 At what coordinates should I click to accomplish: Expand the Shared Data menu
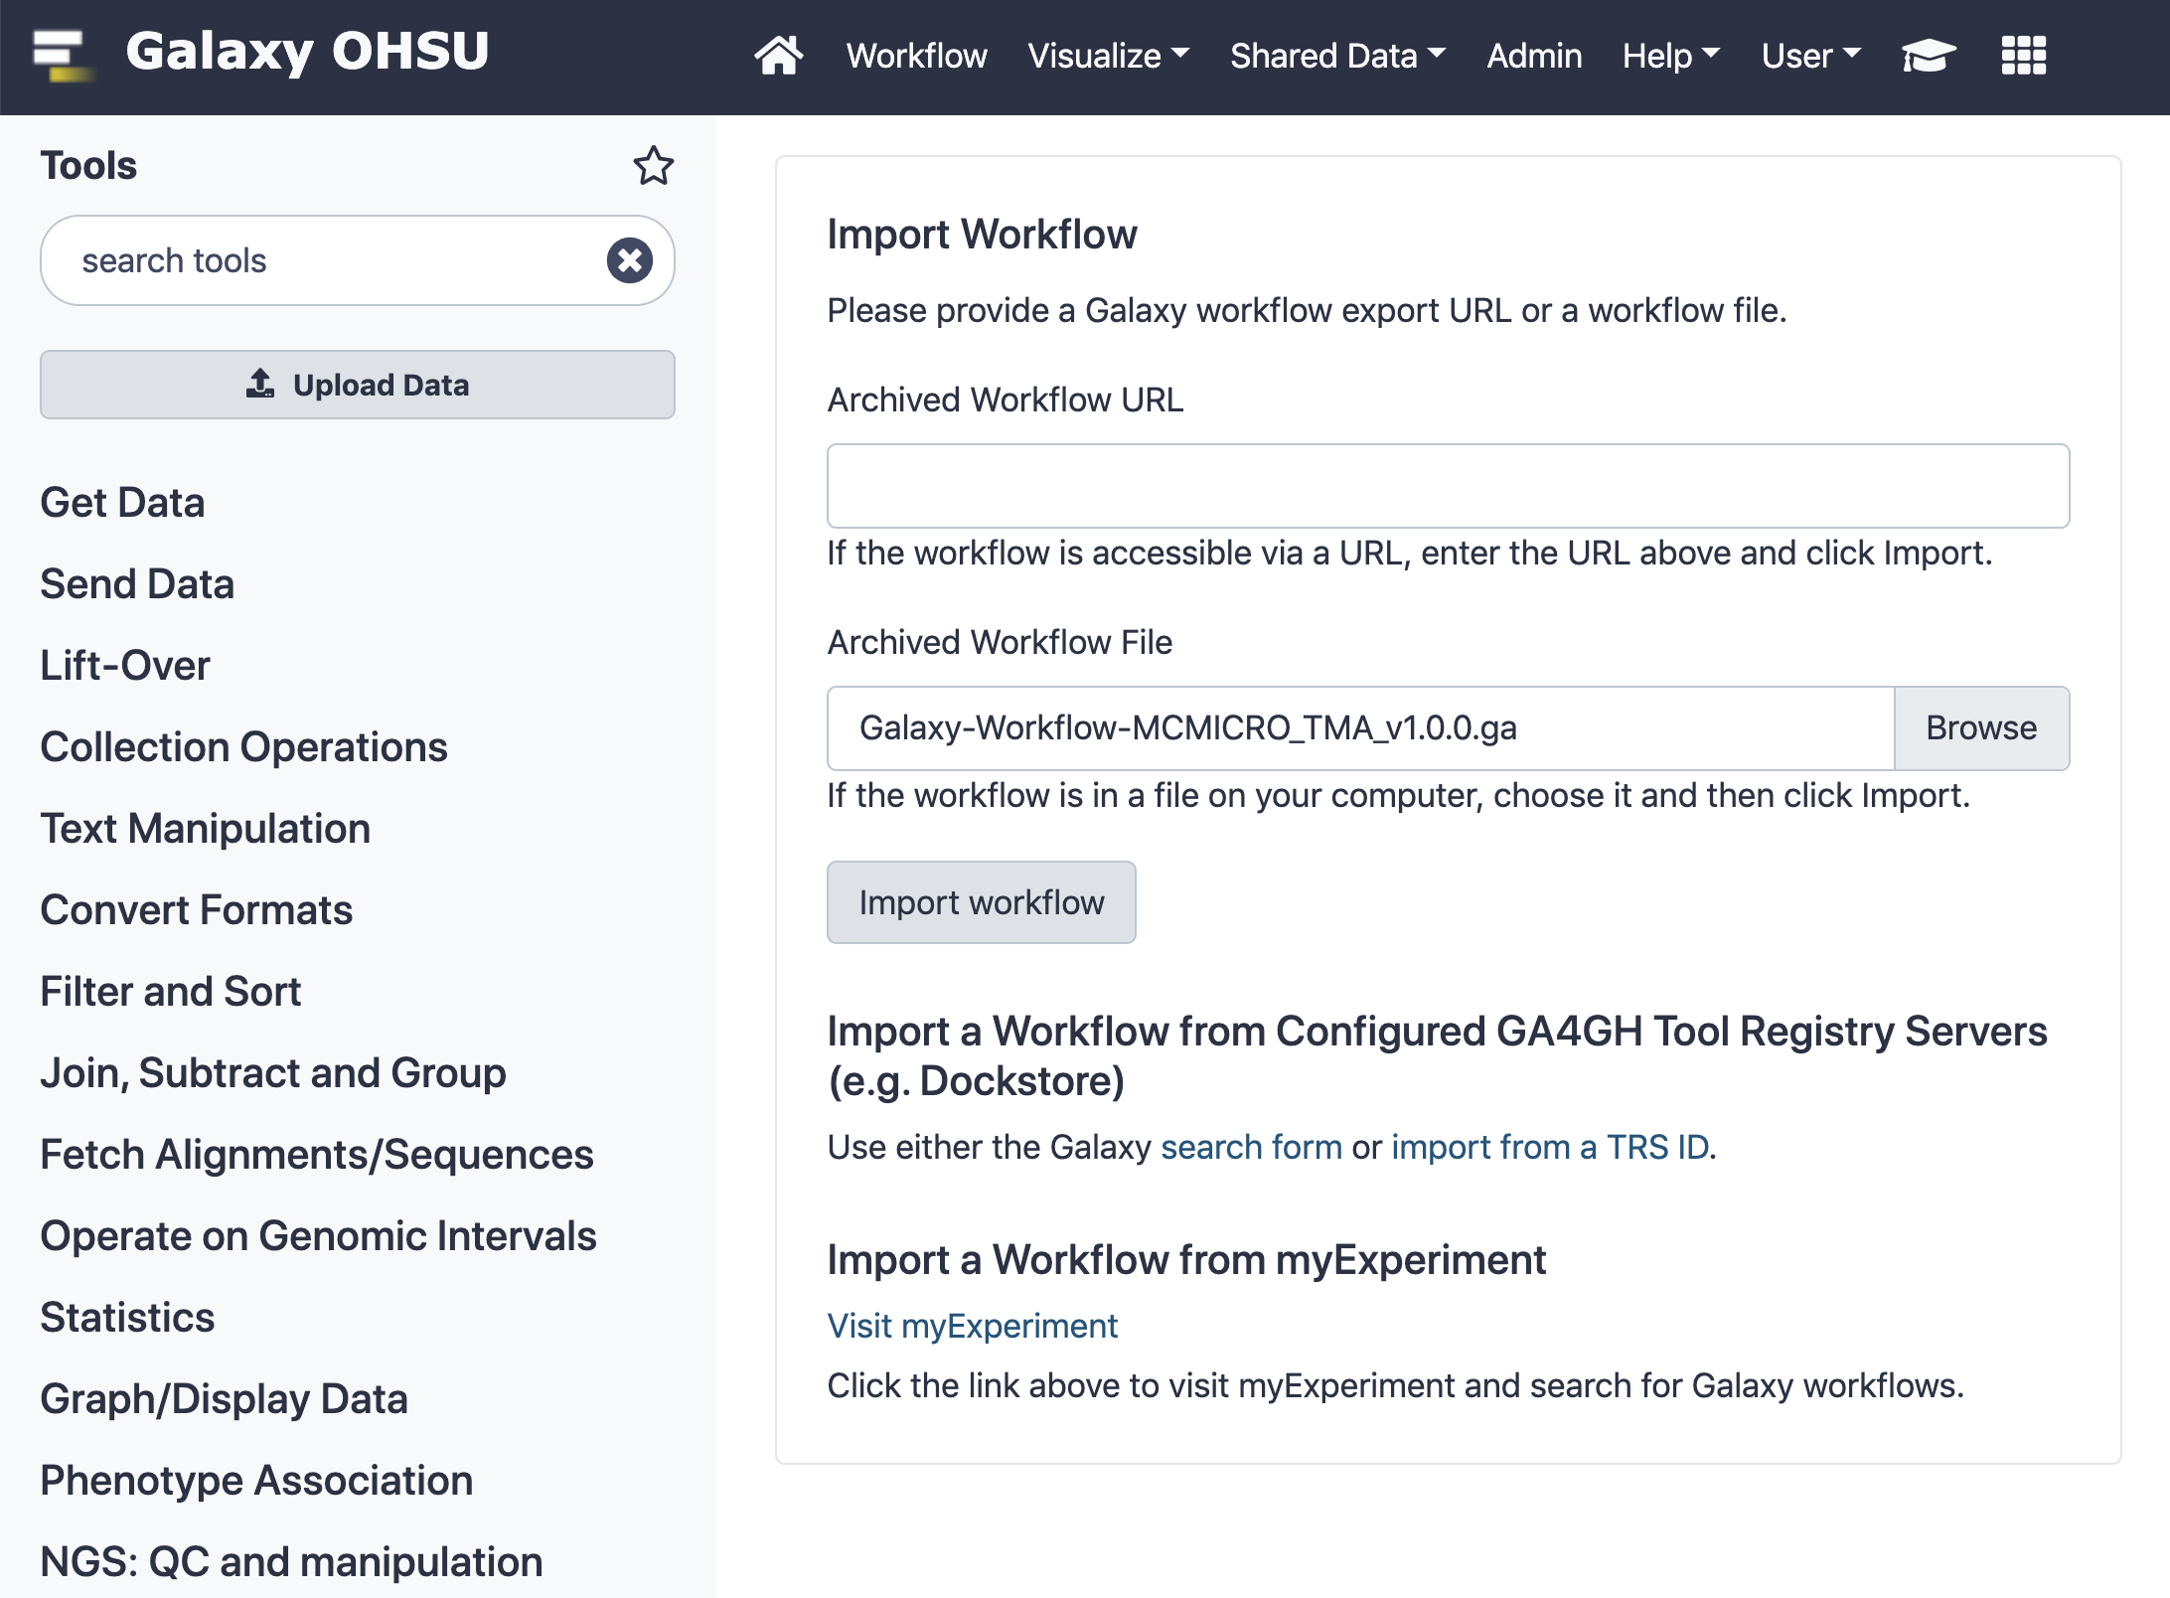click(1337, 56)
